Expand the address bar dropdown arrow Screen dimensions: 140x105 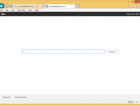click(x=40, y=6)
